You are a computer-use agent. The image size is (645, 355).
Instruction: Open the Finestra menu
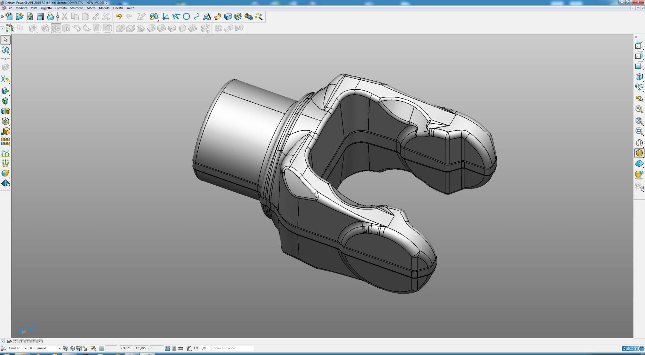(x=118, y=8)
